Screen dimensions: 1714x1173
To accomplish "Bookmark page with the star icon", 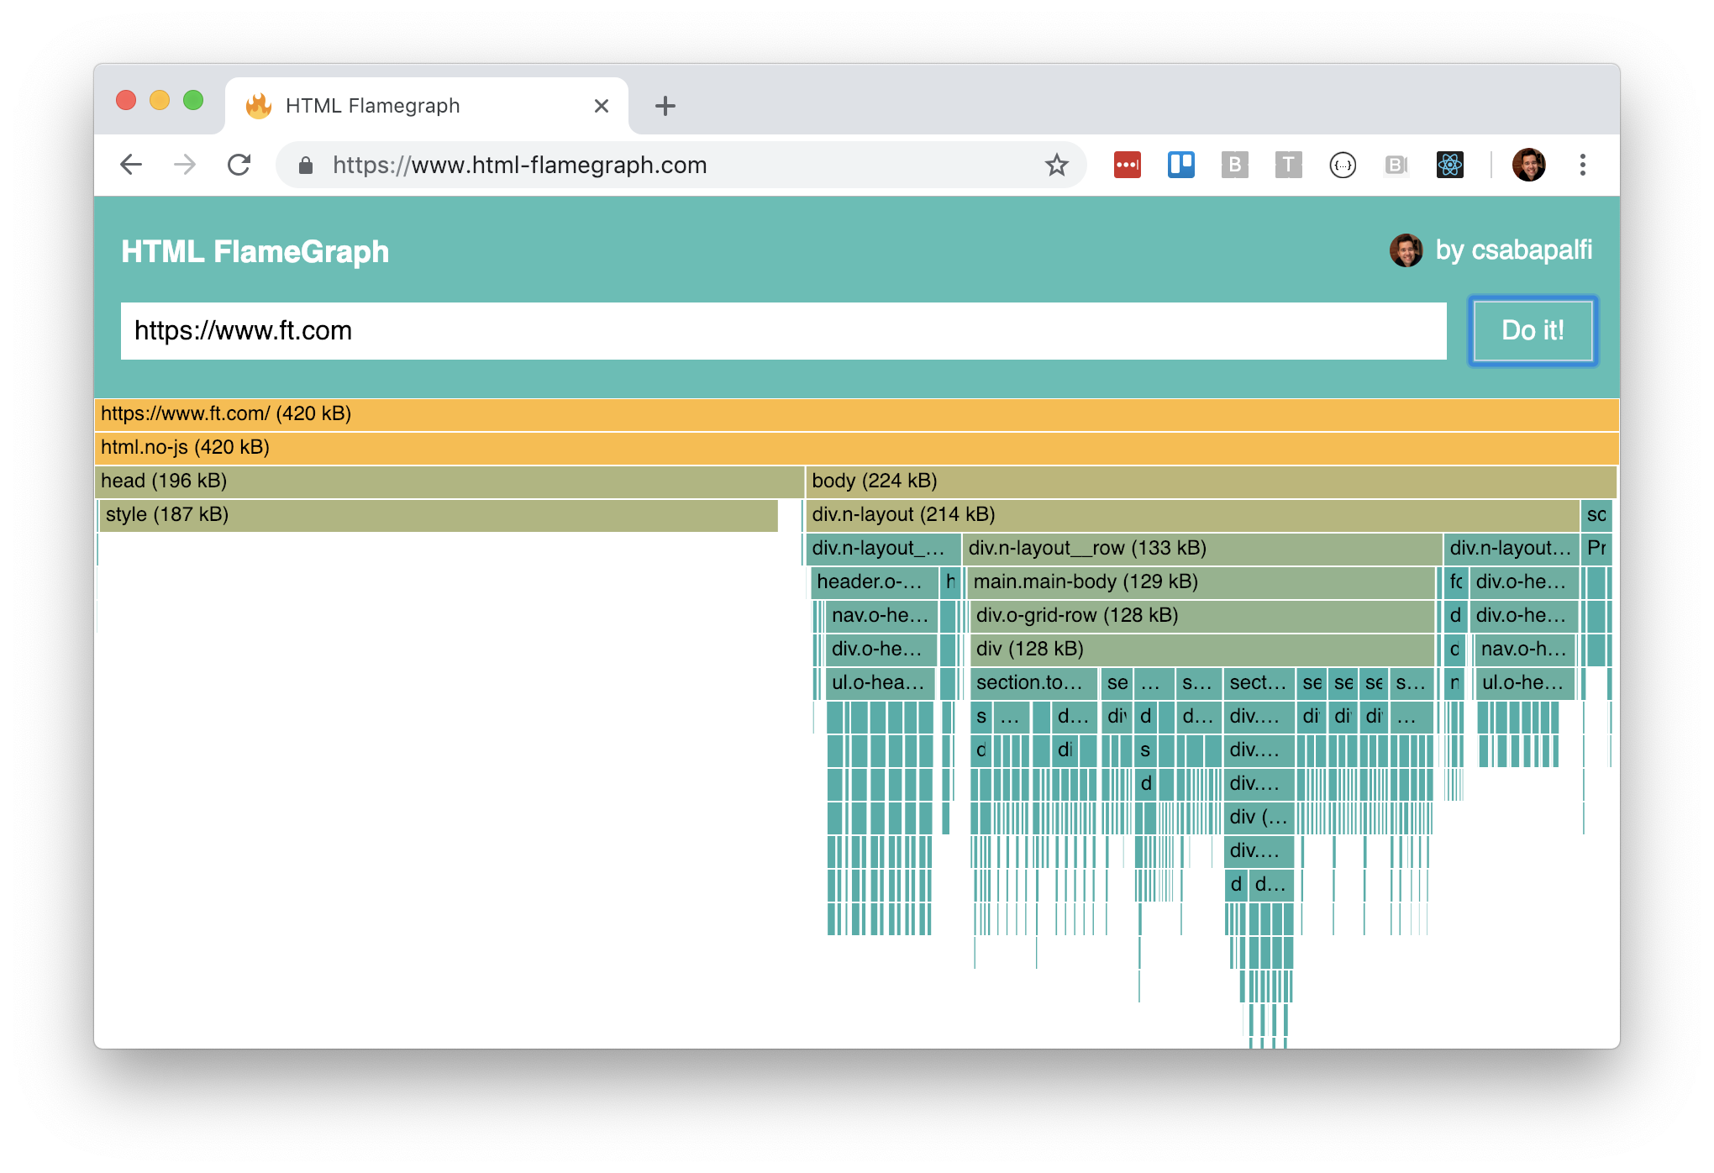I will pyautogui.click(x=1056, y=165).
